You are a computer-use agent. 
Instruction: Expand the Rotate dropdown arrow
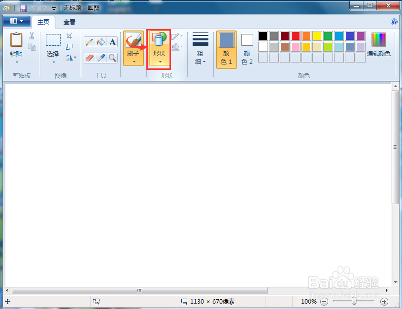tap(75, 58)
